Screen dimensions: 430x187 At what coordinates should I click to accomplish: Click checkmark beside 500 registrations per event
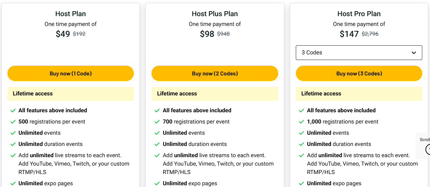[x=13, y=122]
